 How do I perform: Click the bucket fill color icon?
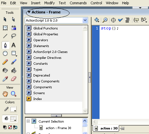(x=7, y=118)
